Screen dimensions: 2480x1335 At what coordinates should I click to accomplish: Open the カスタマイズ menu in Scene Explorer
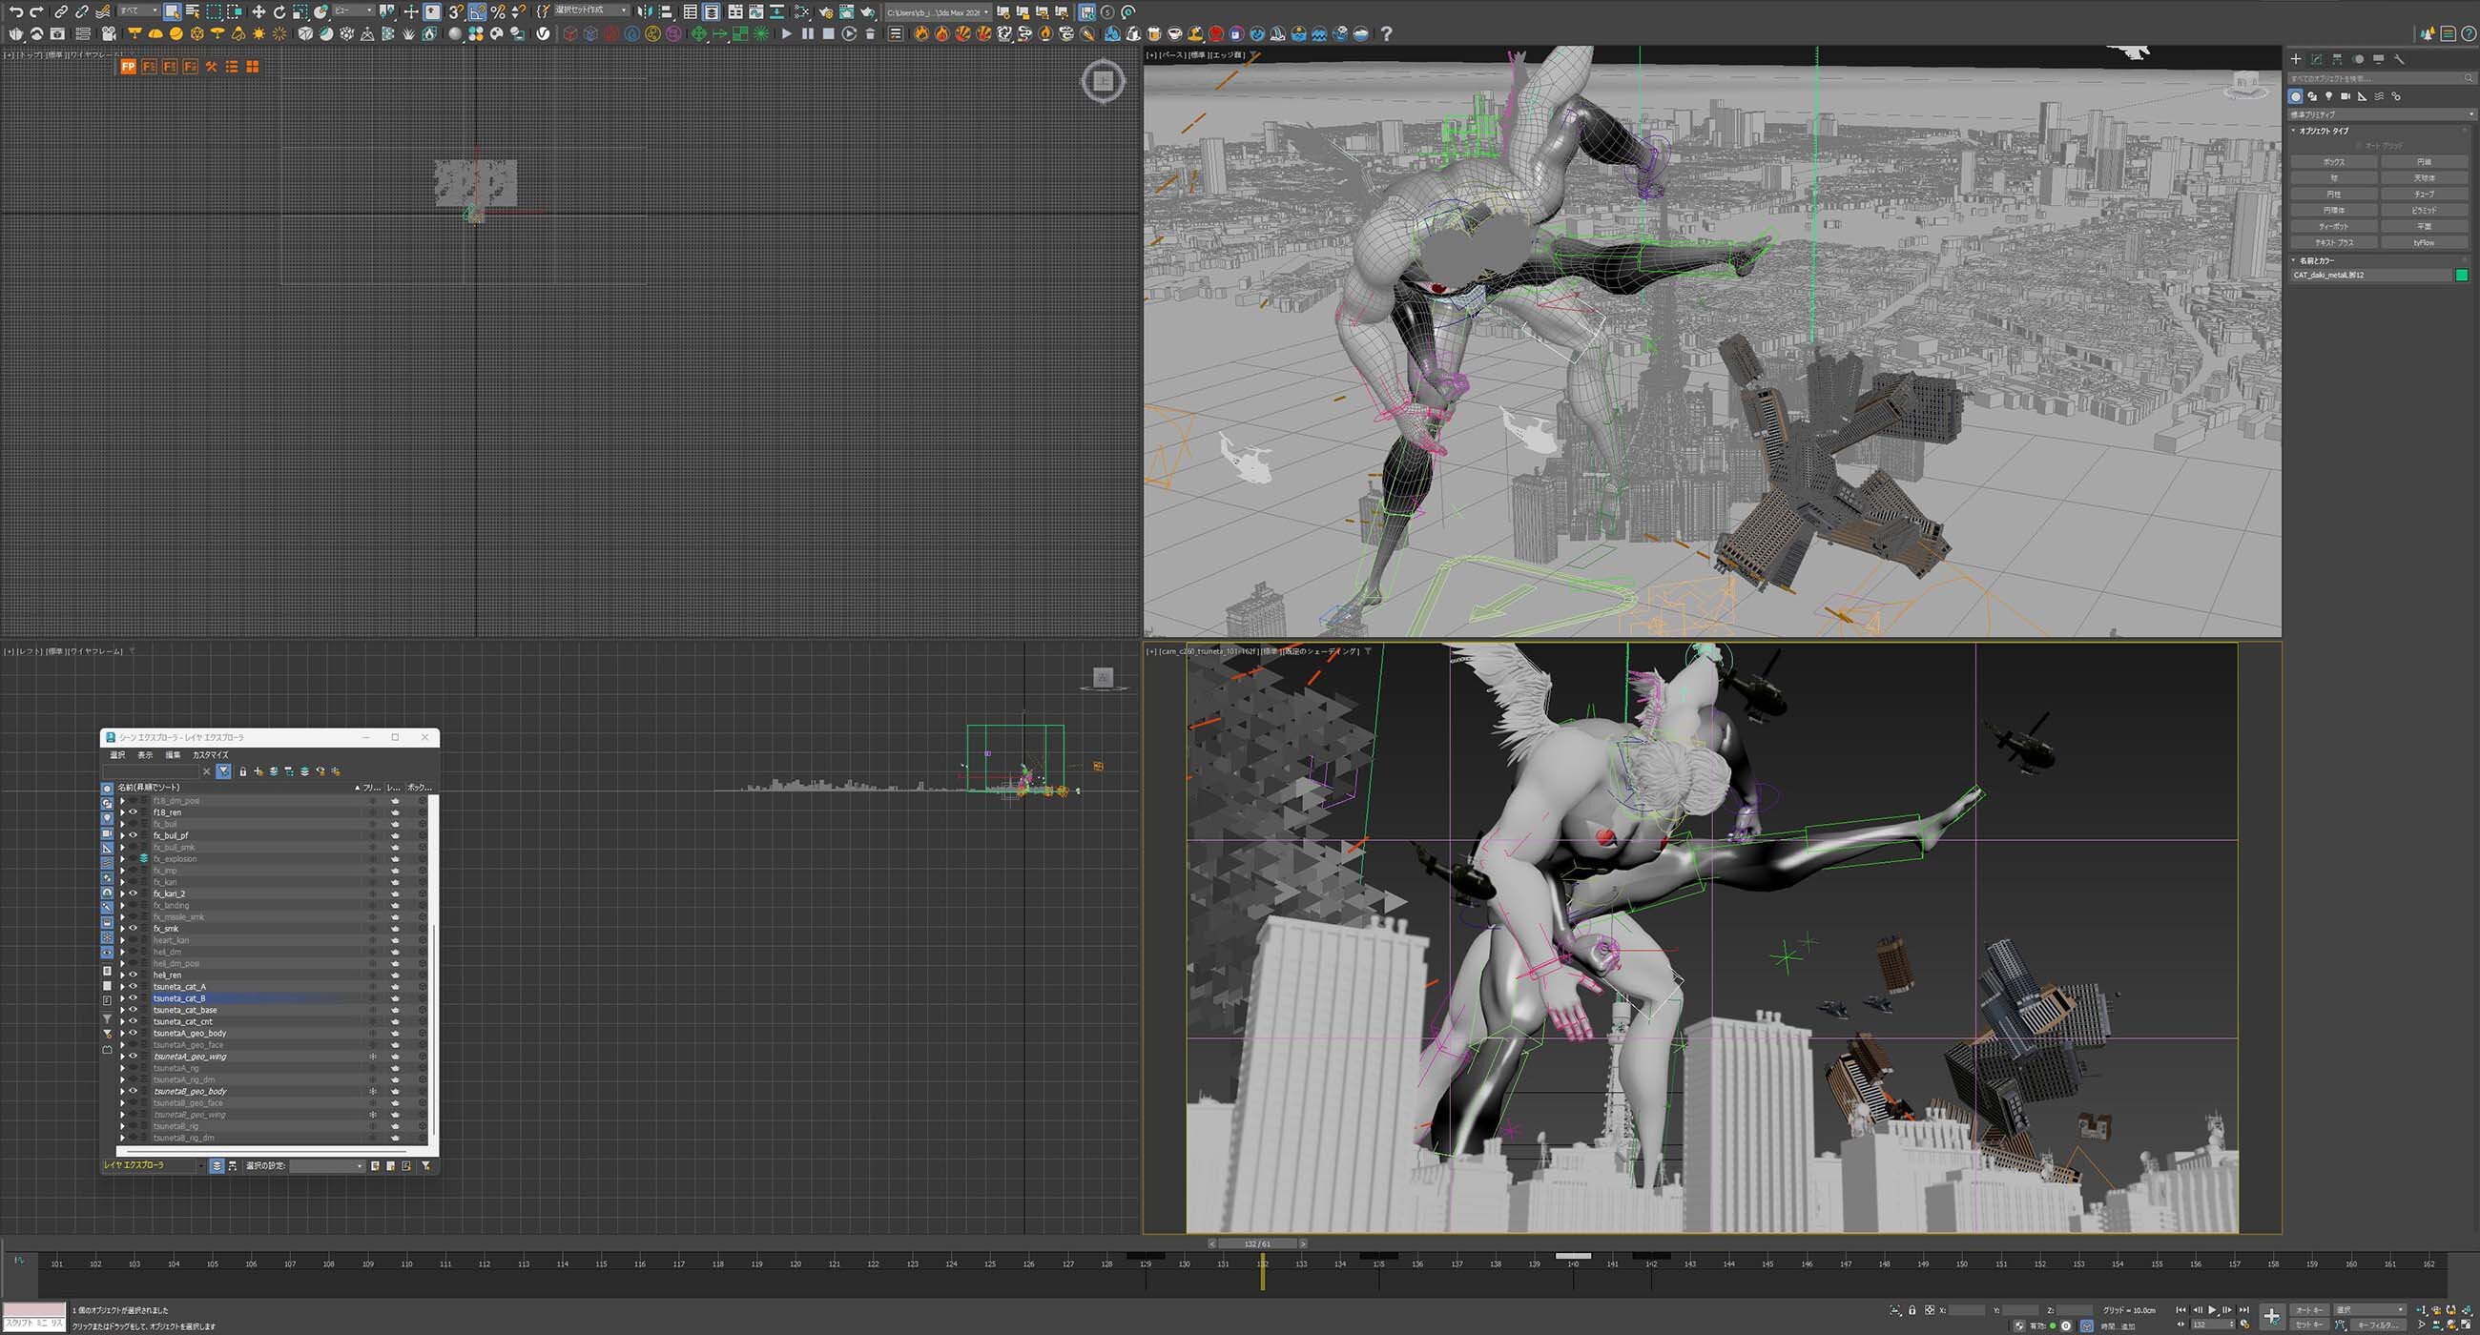210,755
